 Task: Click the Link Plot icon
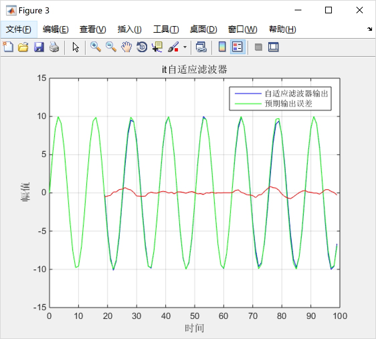coord(201,47)
